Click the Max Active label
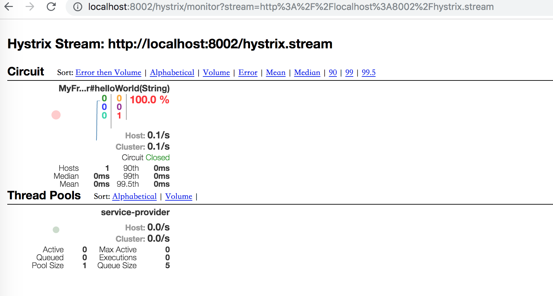This screenshot has height=296, width=553. pyautogui.click(x=118, y=250)
